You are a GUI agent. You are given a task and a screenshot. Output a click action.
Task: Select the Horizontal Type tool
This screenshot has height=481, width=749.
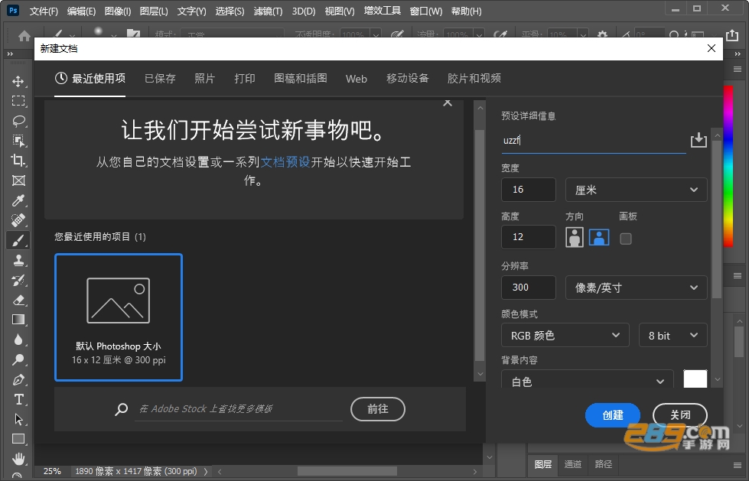(x=18, y=399)
